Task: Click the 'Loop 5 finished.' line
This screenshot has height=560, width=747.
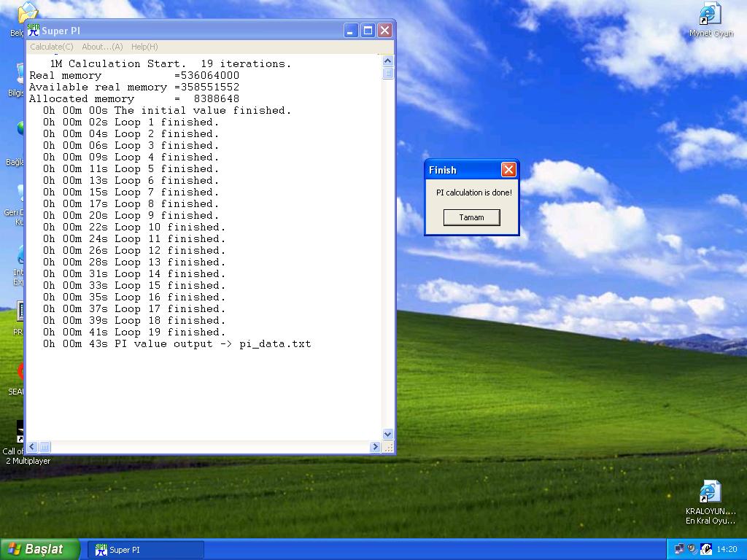Action: click(131, 169)
